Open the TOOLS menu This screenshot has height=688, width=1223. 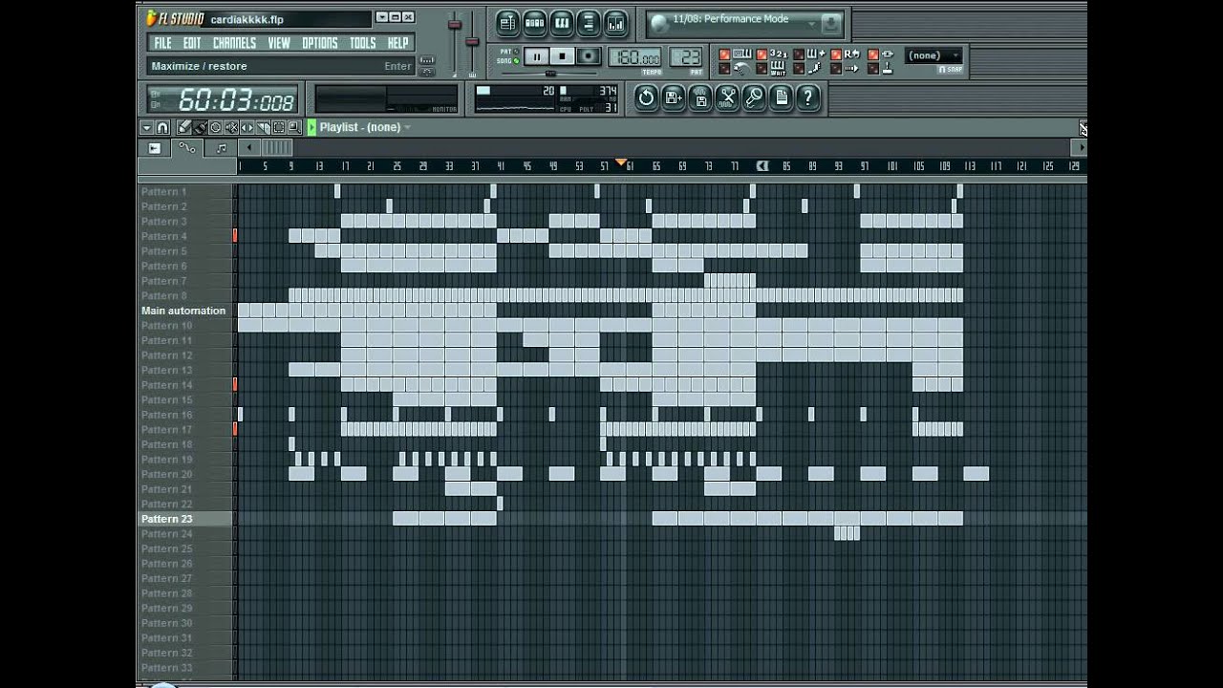pos(363,43)
